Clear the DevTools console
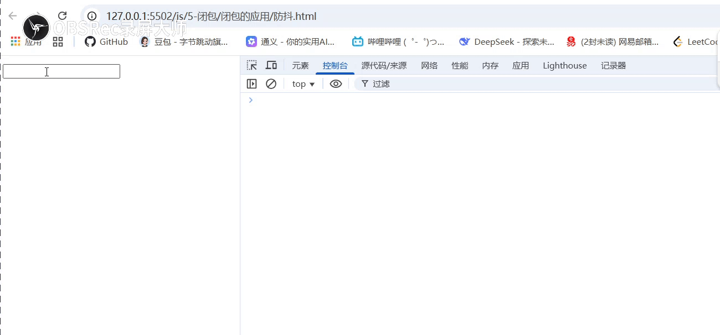Viewport: 720px width, 335px height. pos(271,83)
